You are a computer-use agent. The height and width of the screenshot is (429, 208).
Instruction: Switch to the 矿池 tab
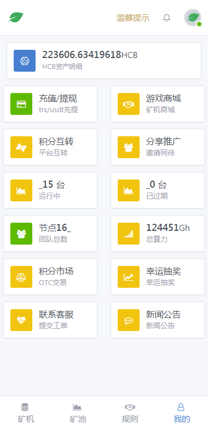(x=78, y=413)
